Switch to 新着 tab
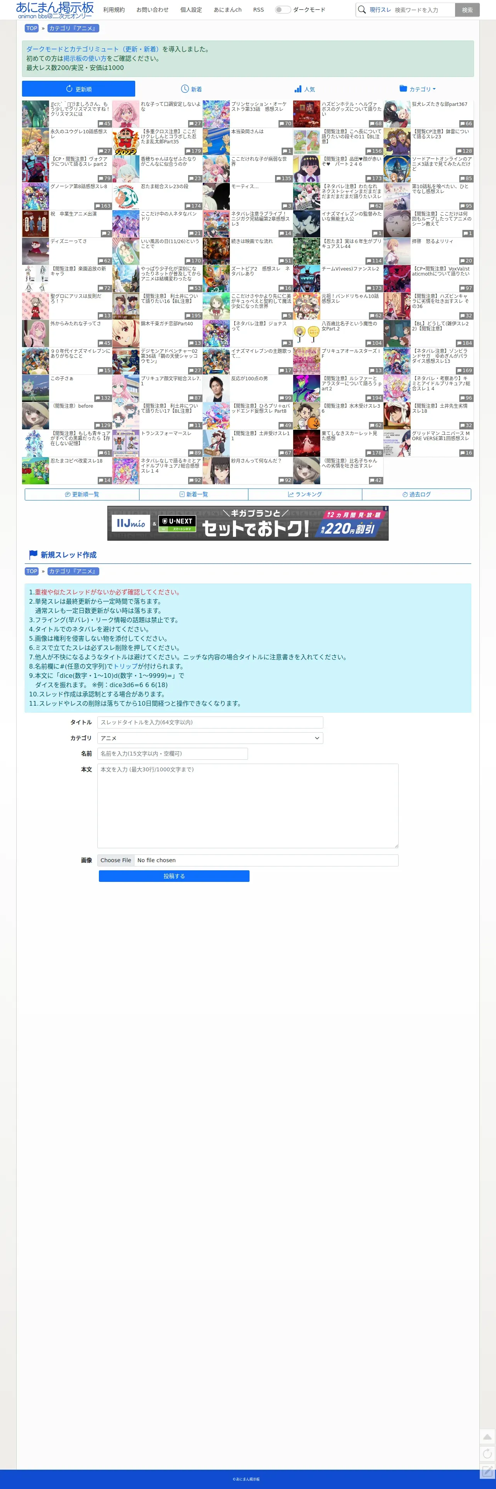Image resolution: width=496 pixels, height=1489 pixels. (x=191, y=89)
